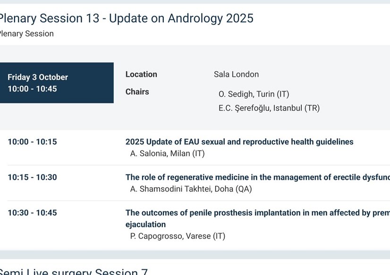The width and height of the screenshot is (390, 275).
Task: Select the 10:30 - 10:45 time slot
Action: click(32, 213)
